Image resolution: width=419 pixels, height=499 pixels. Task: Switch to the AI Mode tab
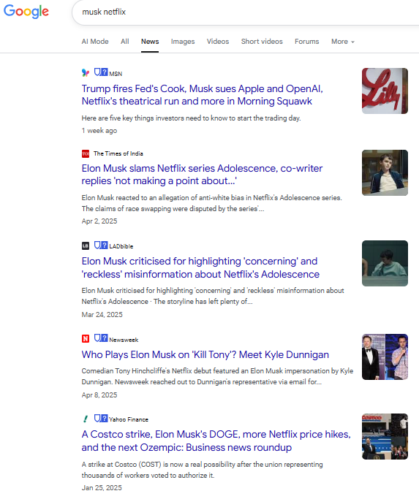tap(95, 42)
